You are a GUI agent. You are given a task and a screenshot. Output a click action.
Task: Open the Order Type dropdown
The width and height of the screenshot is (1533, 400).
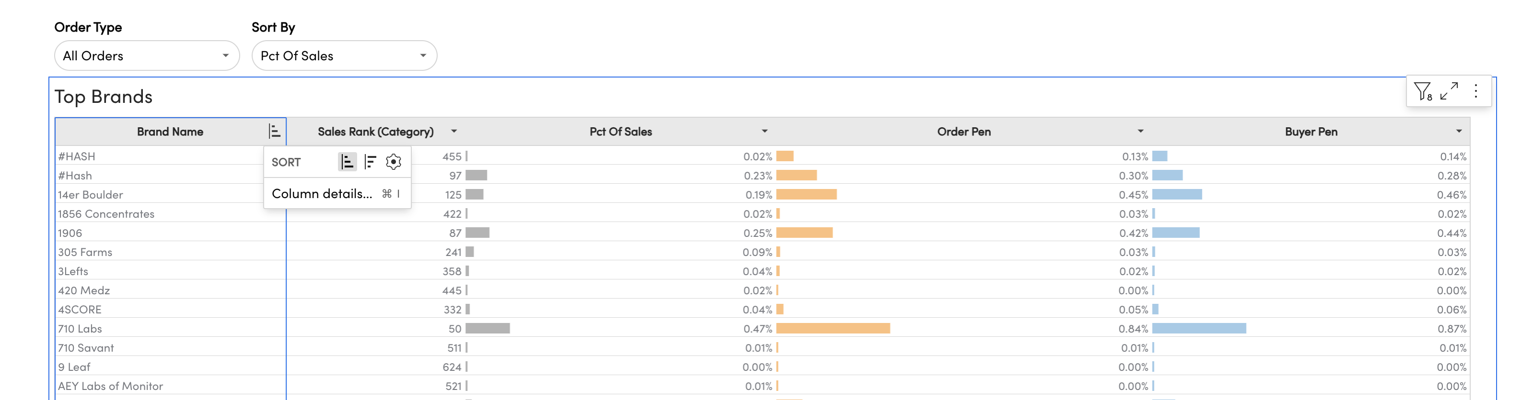coord(146,56)
